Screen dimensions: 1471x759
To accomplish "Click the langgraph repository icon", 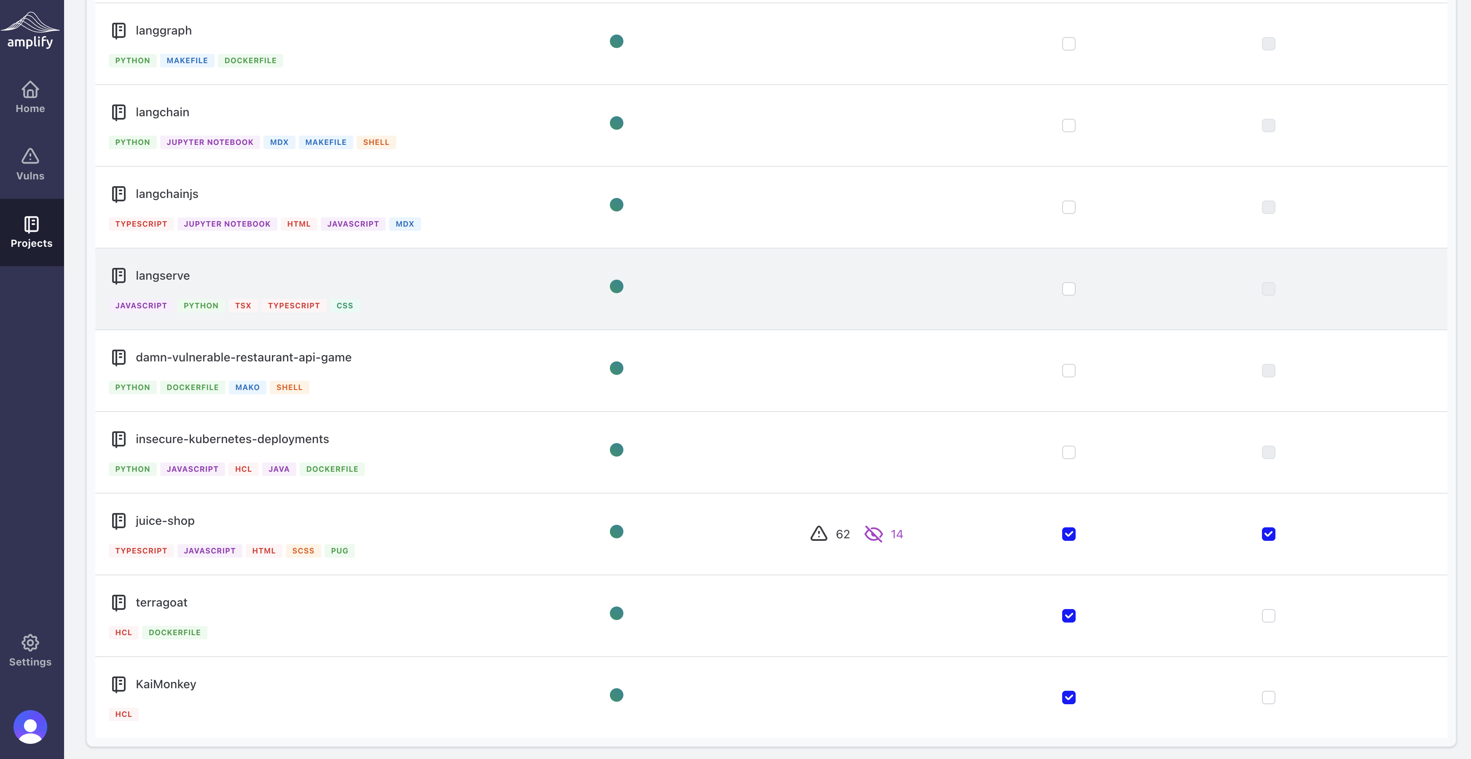I will coord(119,31).
